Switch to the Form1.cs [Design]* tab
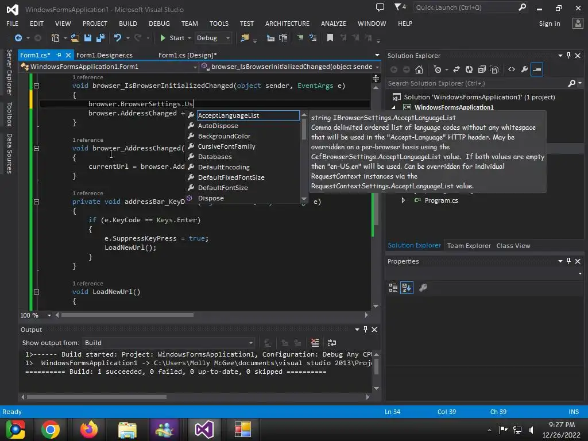This screenshot has width=588, height=441. [188, 55]
